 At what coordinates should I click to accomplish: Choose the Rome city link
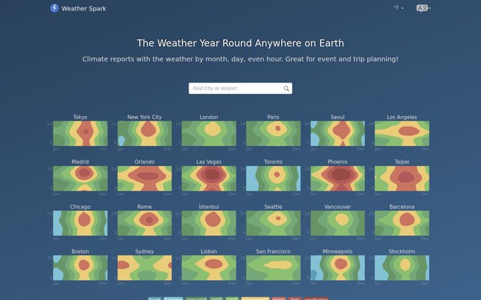pos(144,207)
